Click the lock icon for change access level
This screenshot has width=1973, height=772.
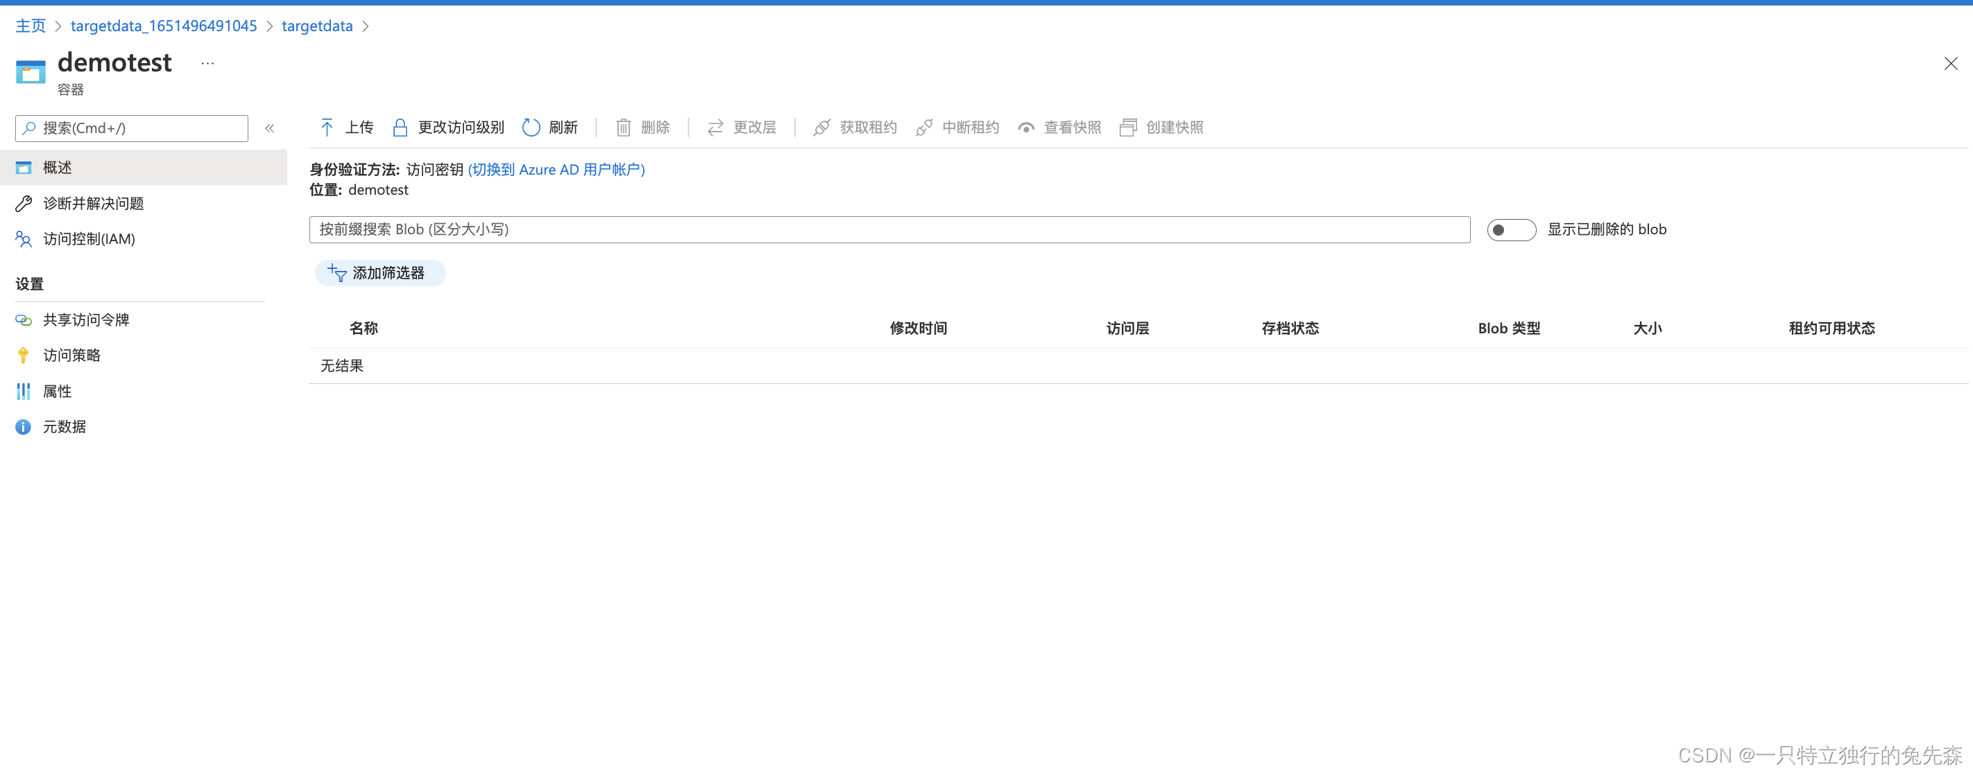400,127
